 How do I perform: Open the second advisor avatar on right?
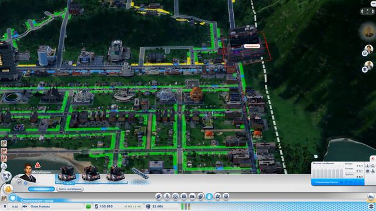click(369, 49)
